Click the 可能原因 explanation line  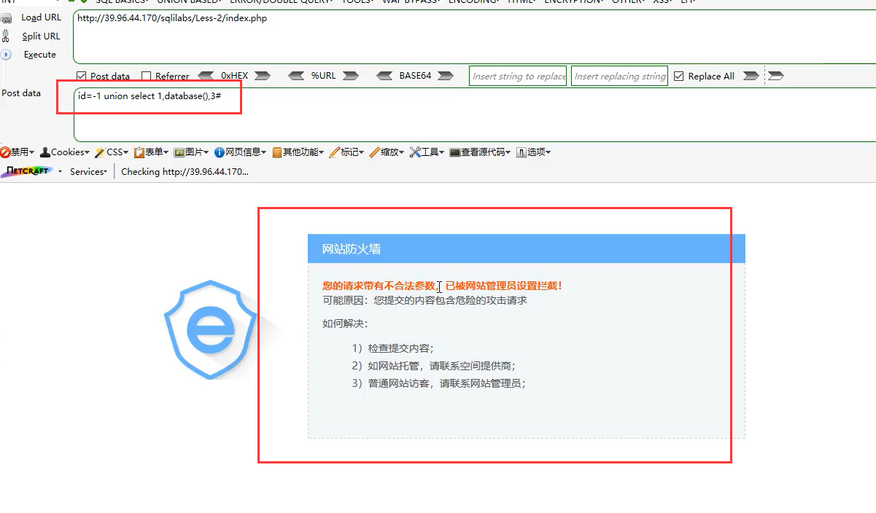[x=425, y=299]
